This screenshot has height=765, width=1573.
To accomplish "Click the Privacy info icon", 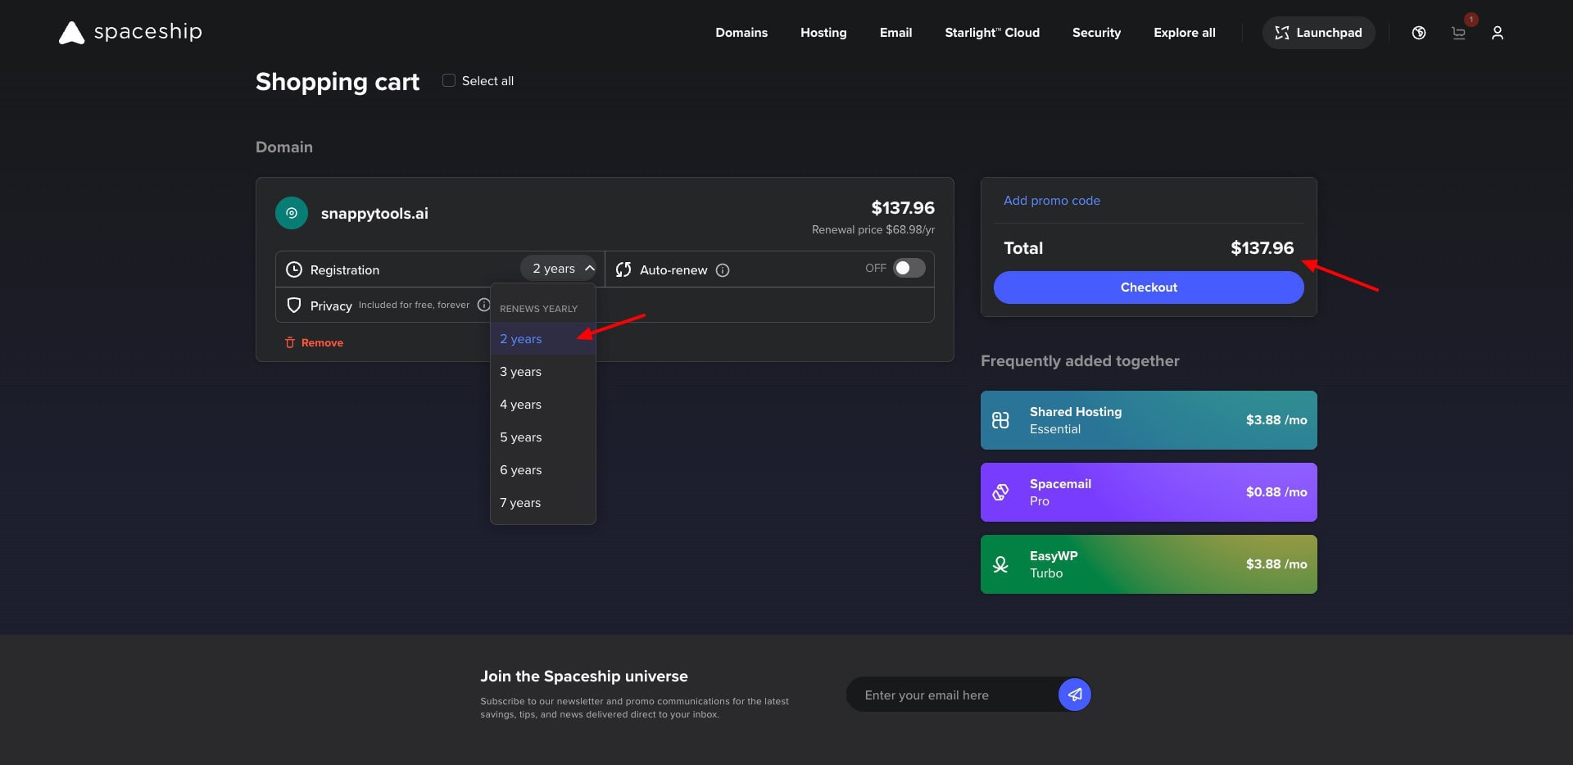I will pyautogui.click(x=483, y=305).
